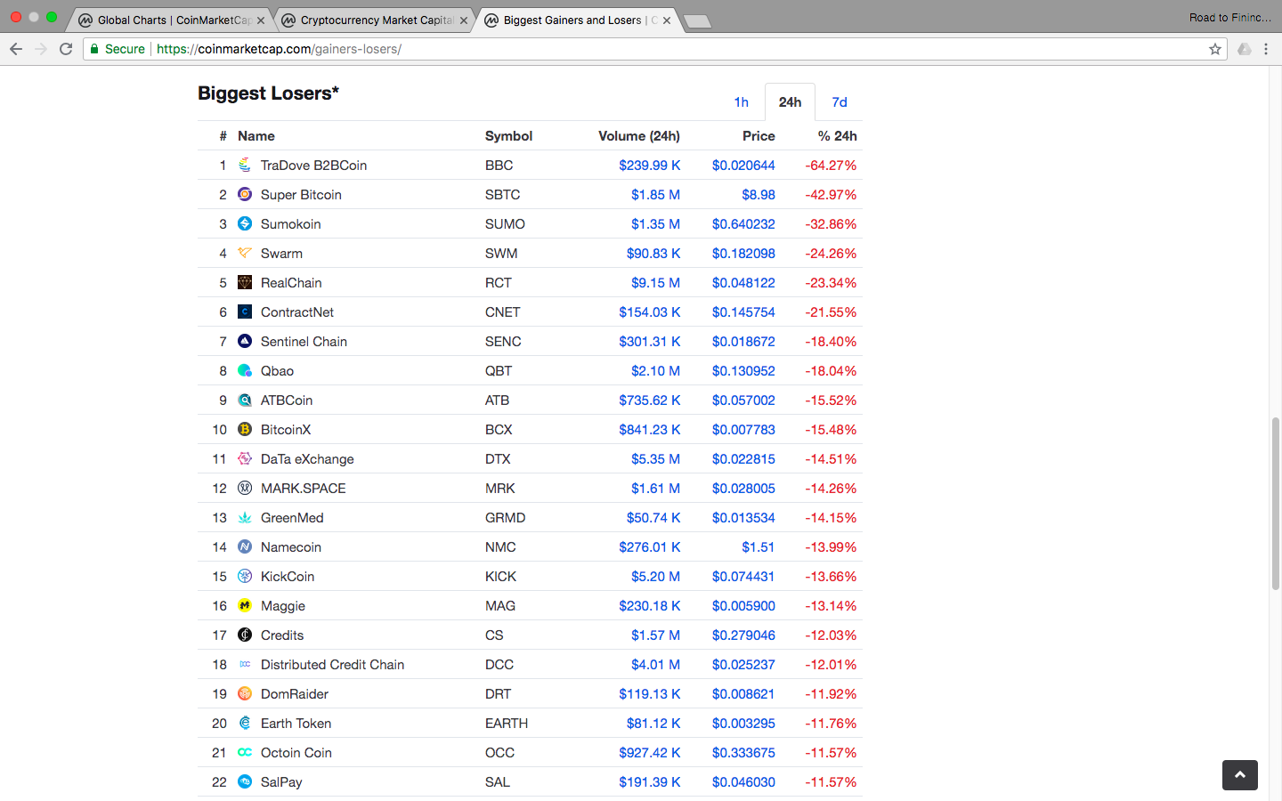
Task: Open a new browser tab
Action: click(x=697, y=21)
